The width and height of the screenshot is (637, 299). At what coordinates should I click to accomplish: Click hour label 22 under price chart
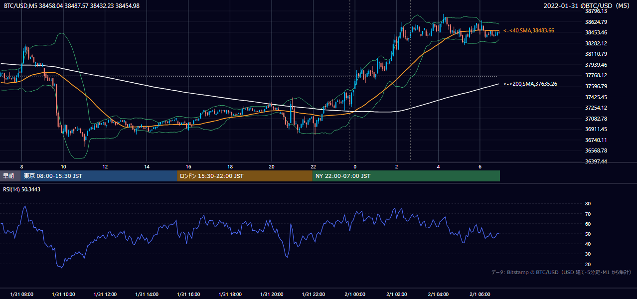[313, 167]
